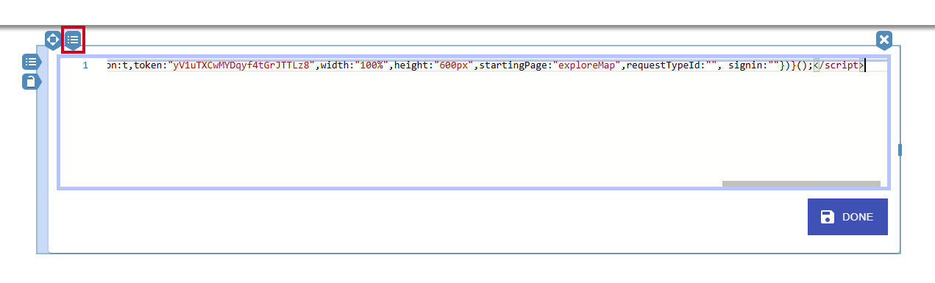Click the closing "</script>" tag
This screenshot has width=935, height=283.
[839, 65]
